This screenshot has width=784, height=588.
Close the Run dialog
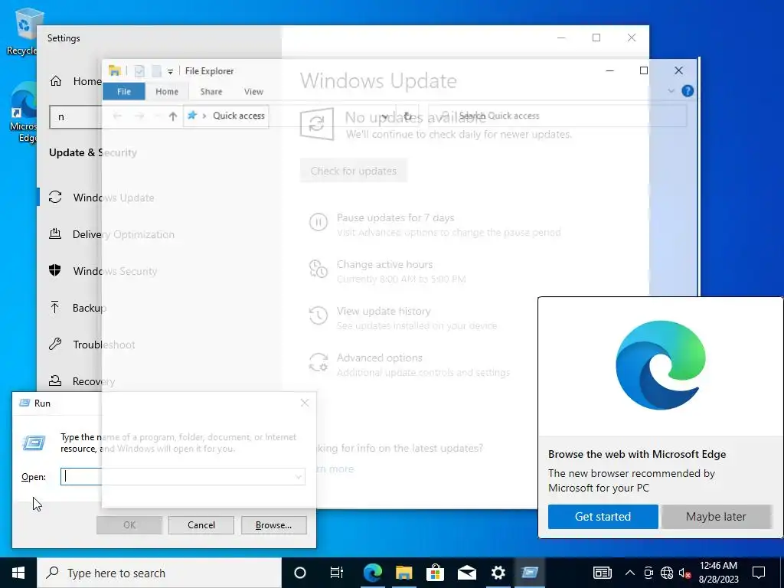click(305, 403)
